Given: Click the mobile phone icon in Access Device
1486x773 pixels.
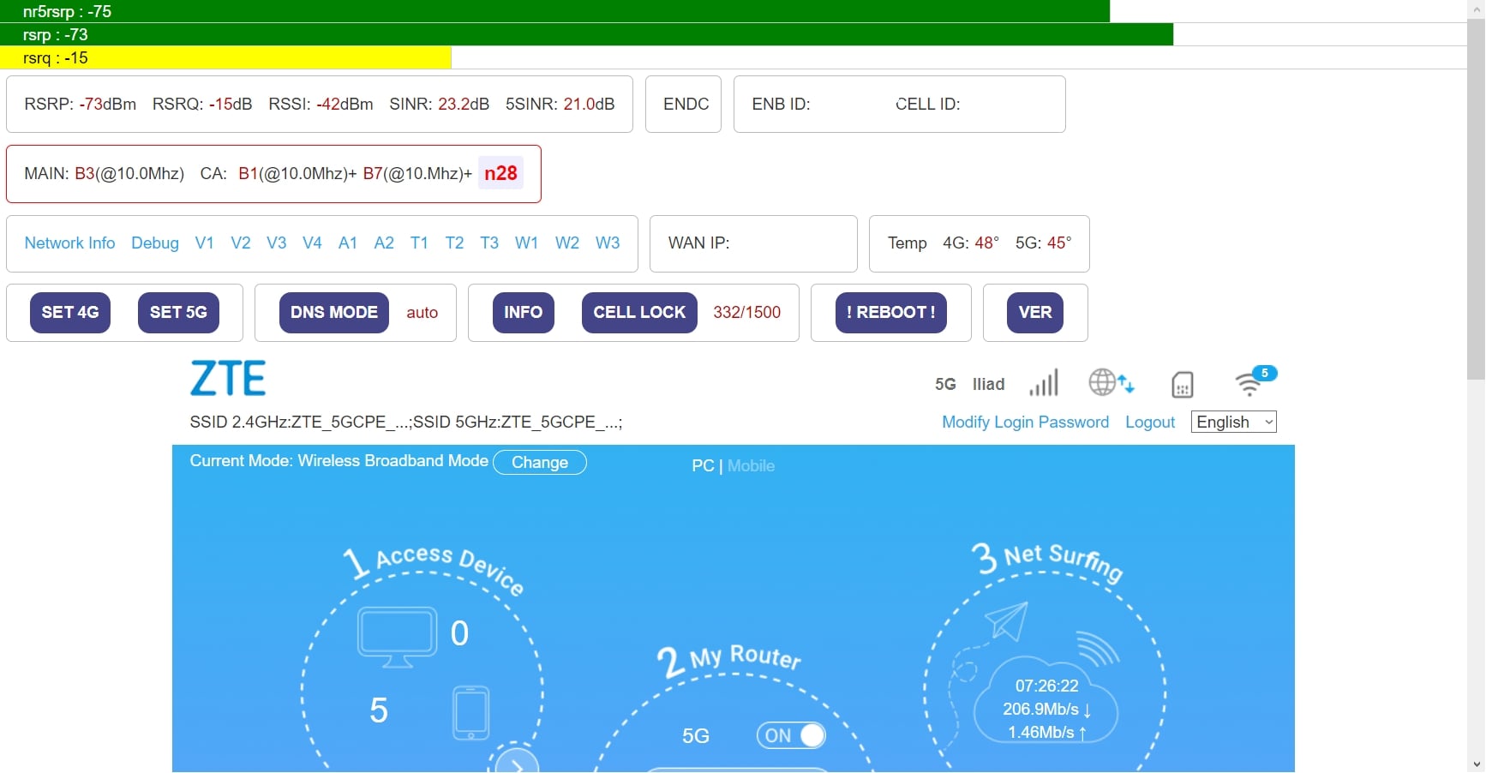Looking at the screenshot, I should [470, 712].
